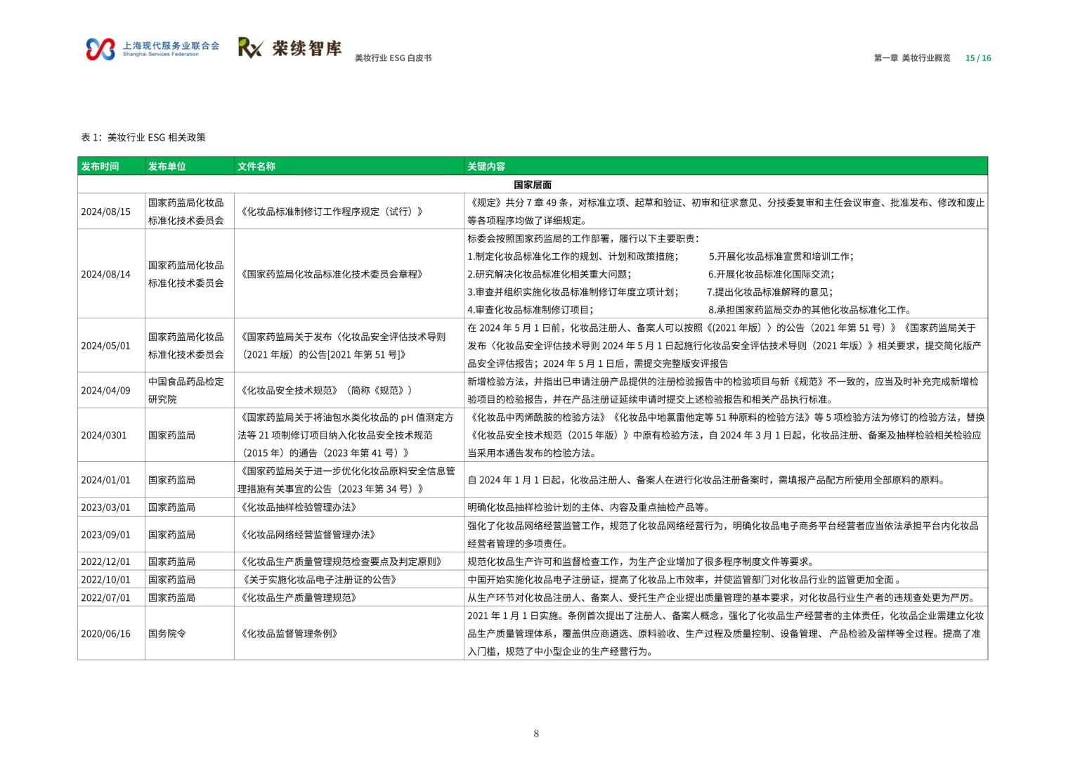Click the 荣续智库 Rx logo

(290, 48)
